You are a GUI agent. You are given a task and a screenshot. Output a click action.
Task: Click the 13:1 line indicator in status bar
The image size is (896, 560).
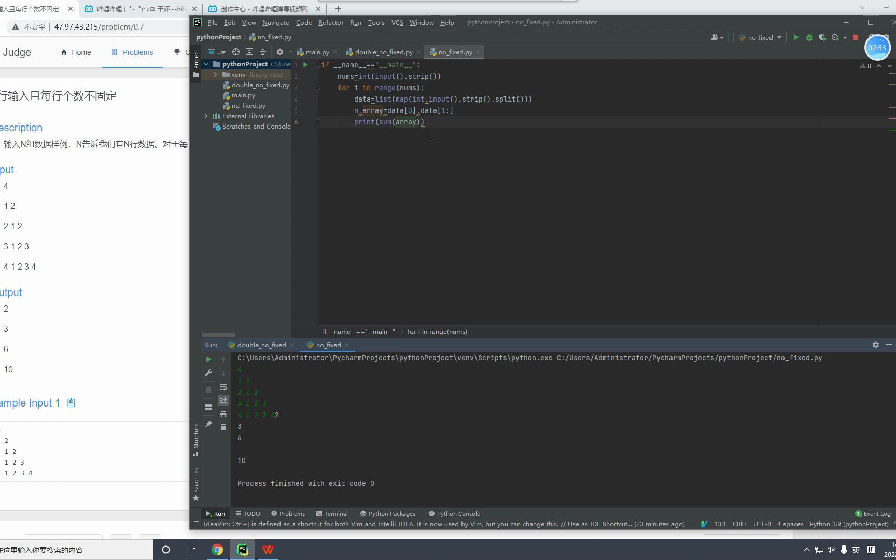tap(721, 524)
